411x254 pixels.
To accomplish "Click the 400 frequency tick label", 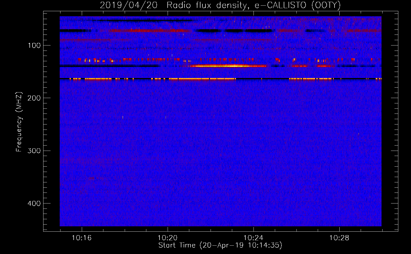I will tap(34, 203).
